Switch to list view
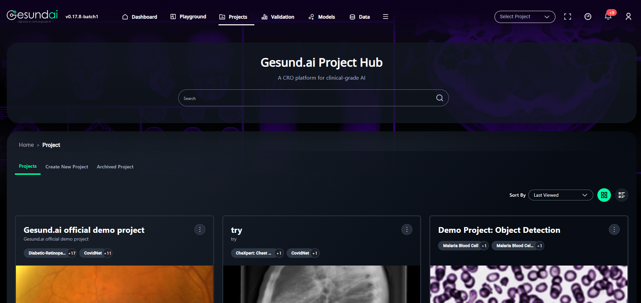 (622, 195)
